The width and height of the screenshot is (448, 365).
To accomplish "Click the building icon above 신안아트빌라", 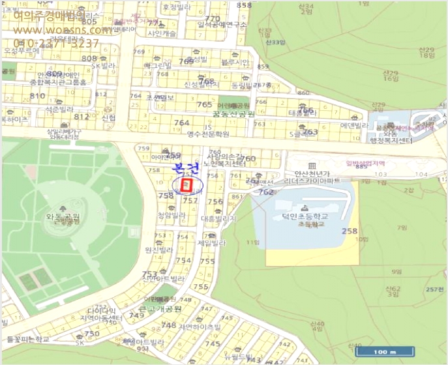I will (x=163, y=270).
